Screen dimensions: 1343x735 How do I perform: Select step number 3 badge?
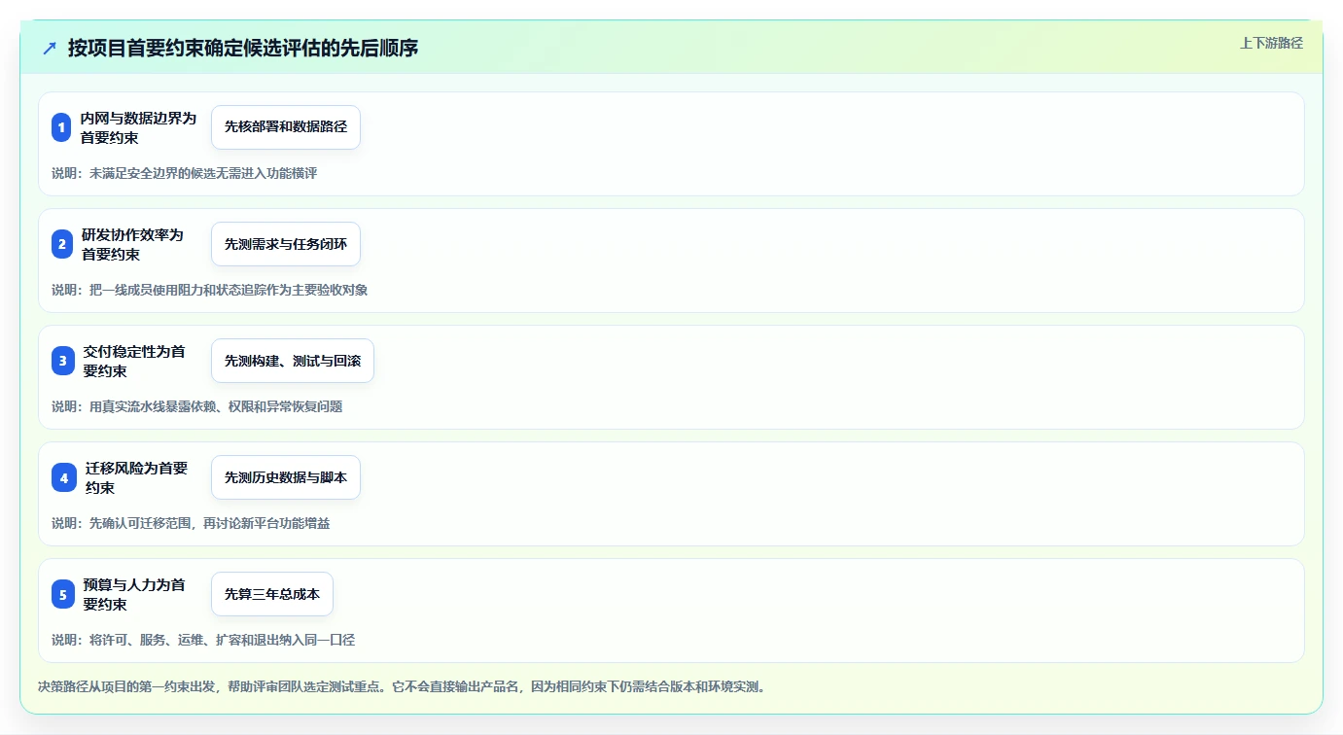point(62,361)
